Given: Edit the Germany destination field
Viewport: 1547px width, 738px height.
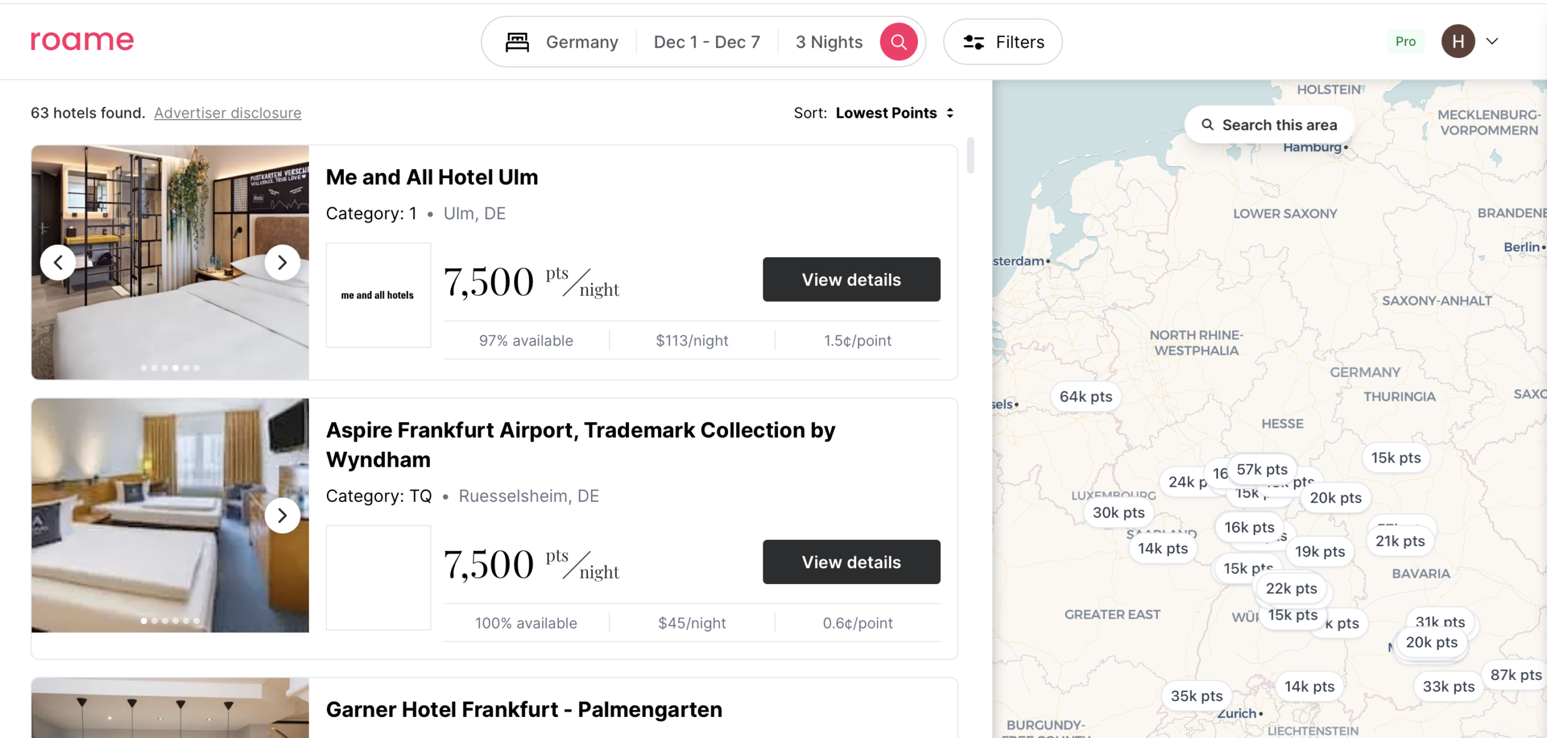Looking at the screenshot, I should click(582, 42).
